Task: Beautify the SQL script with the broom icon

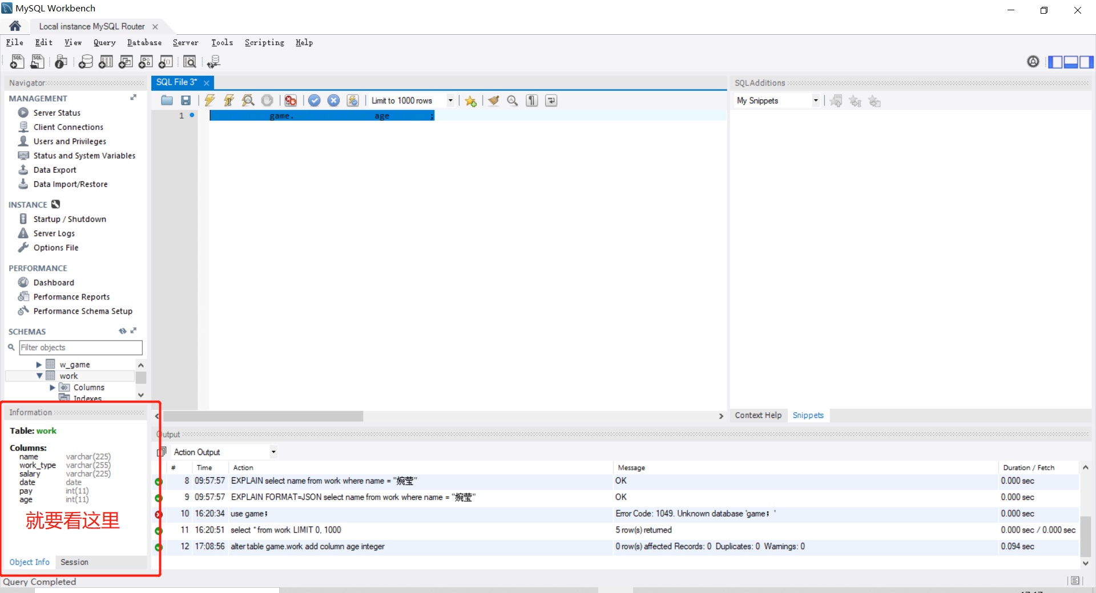Action: (493, 100)
